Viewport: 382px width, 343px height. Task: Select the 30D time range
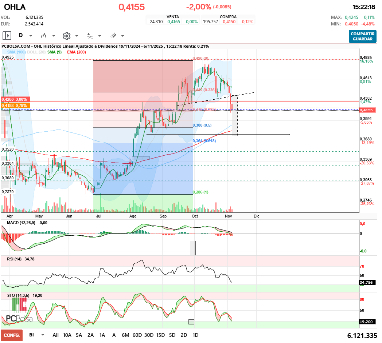pos(149,335)
